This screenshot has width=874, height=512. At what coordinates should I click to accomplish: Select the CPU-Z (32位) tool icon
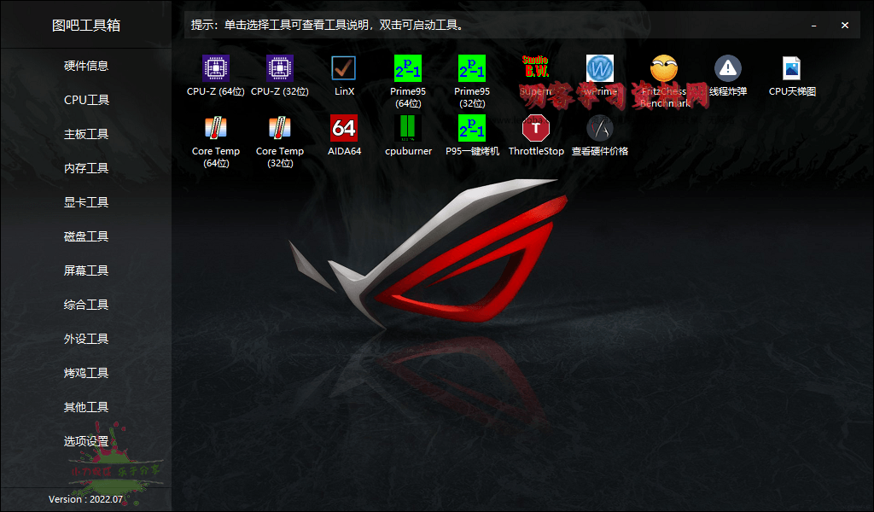click(x=280, y=68)
